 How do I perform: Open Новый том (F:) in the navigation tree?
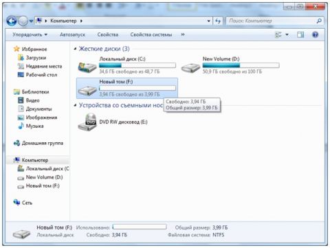tap(43, 185)
